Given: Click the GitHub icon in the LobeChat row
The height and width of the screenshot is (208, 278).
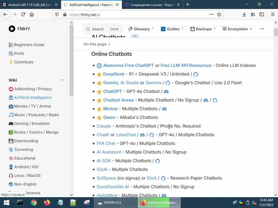Looking at the screenshot, I should pyautogui.click(x=151, y=135).
